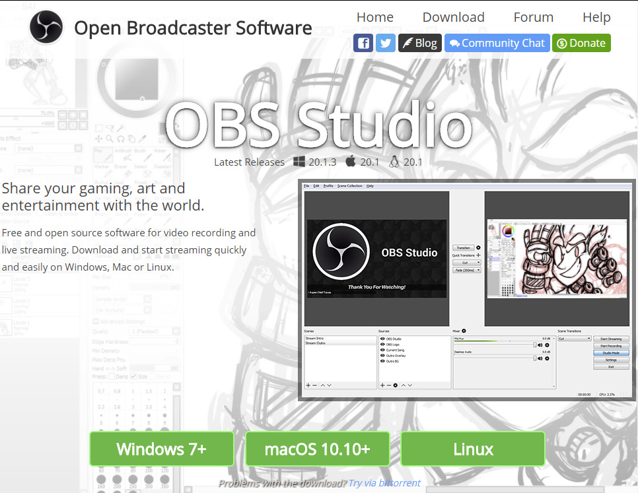Open the Scene Collection menu
The height and width of the screenshot is (493, 638).
349,185
